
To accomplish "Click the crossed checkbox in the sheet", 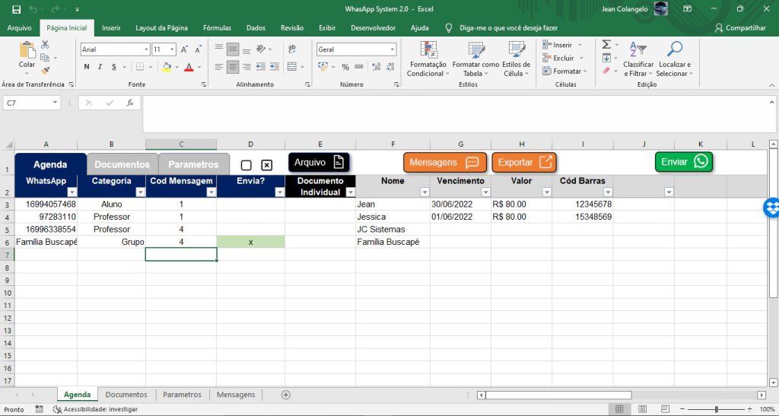I will (267, 165).
